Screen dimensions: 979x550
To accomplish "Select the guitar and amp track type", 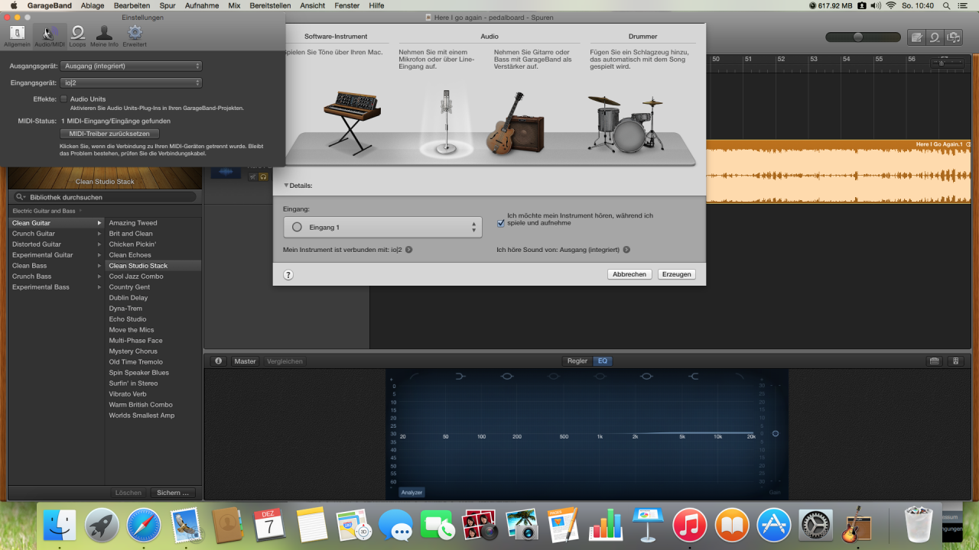I will coord(516,122).
